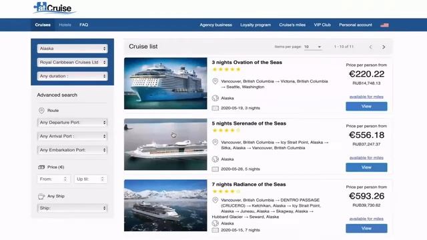The height and width of the screenshot is (240, 427).
Task: Click the route pin icon for Radiance of the Seas
Action: pos(215,200)
